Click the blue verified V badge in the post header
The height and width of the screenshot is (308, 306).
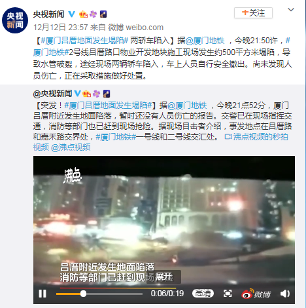pos(72,14)
